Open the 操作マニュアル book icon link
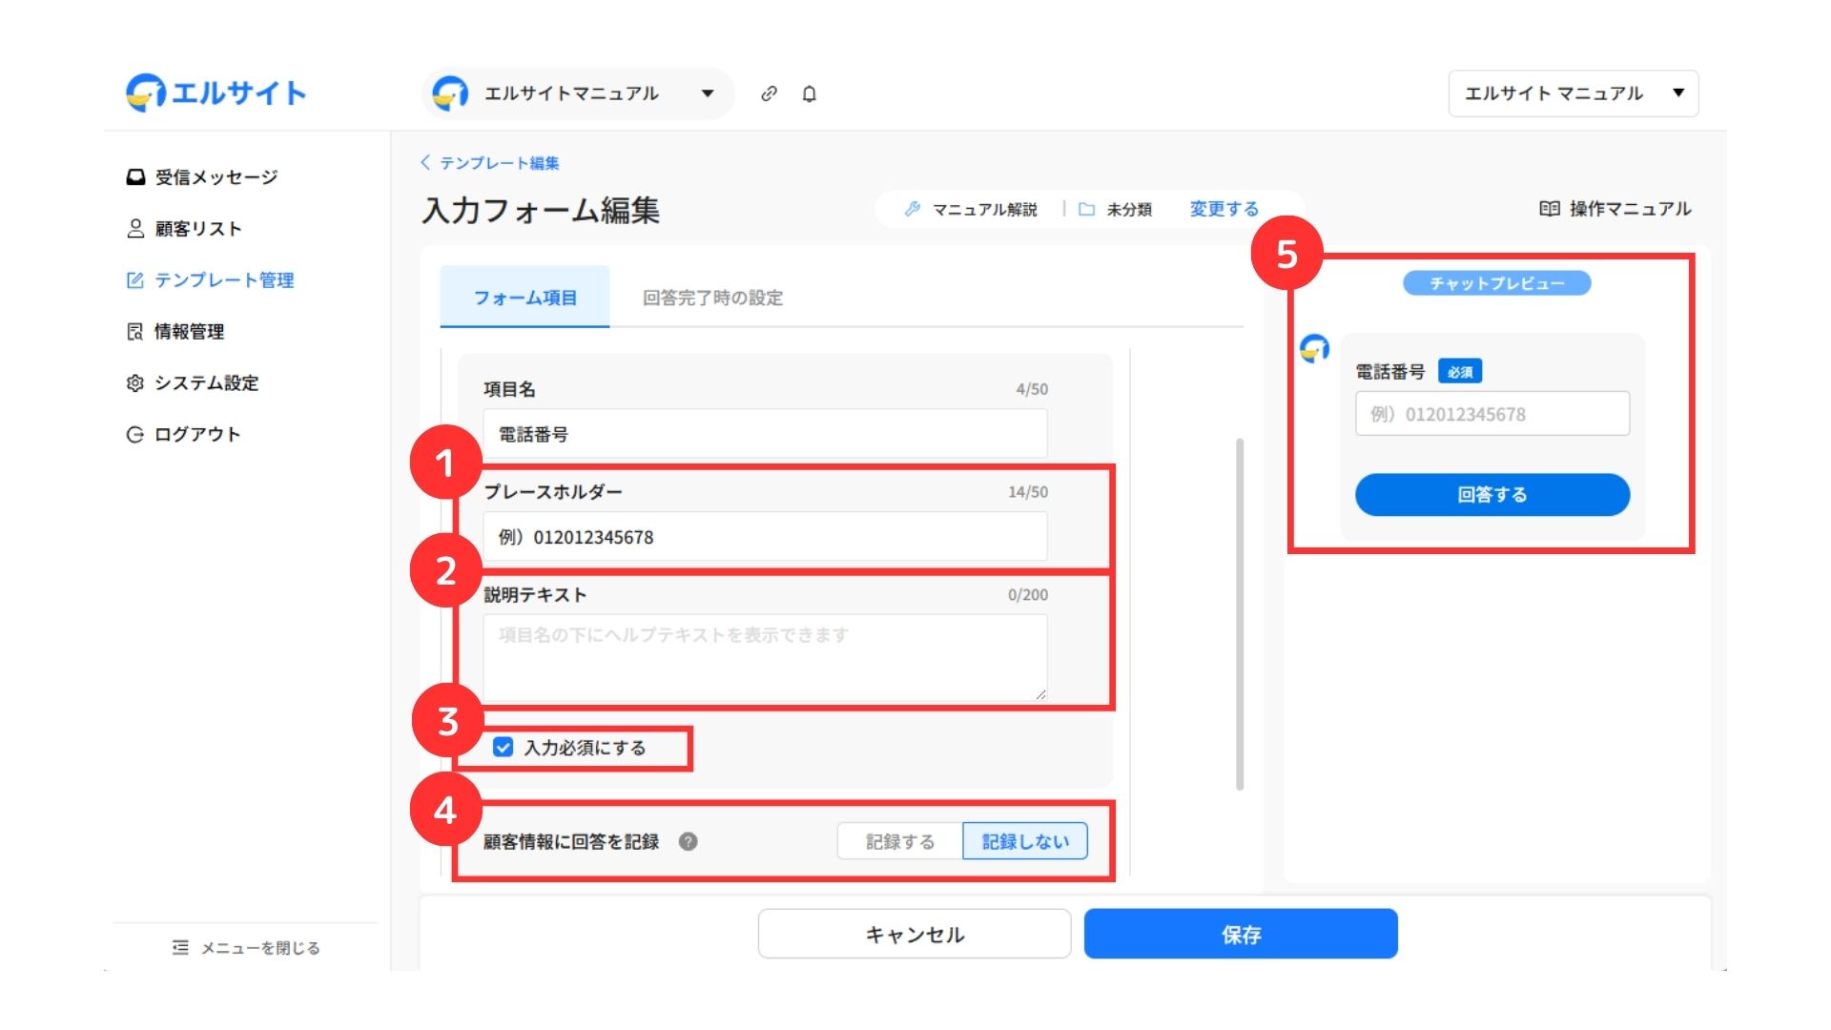The width and height of the screenshot is (1831, 1030). (x=1615, y=209)
